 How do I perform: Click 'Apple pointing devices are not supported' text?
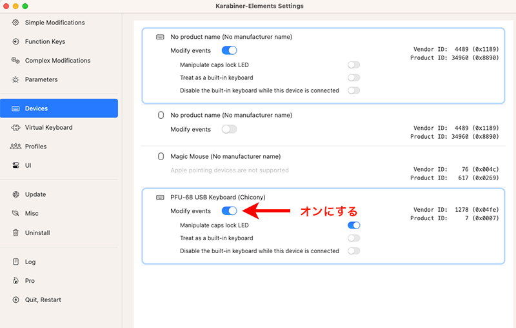(x=230, y=170)
